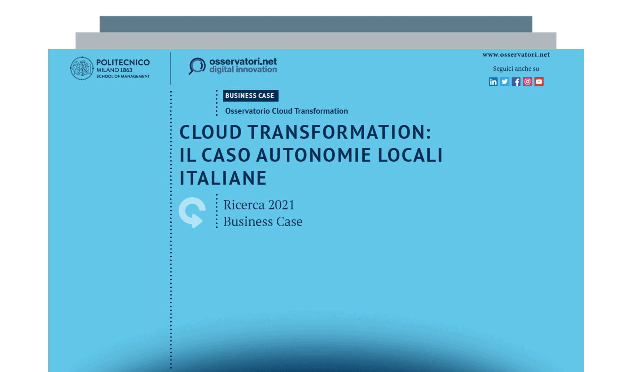Click the Ricerca 2021 entry
This screenshot has width=632, height=372.
click(259, 205)
